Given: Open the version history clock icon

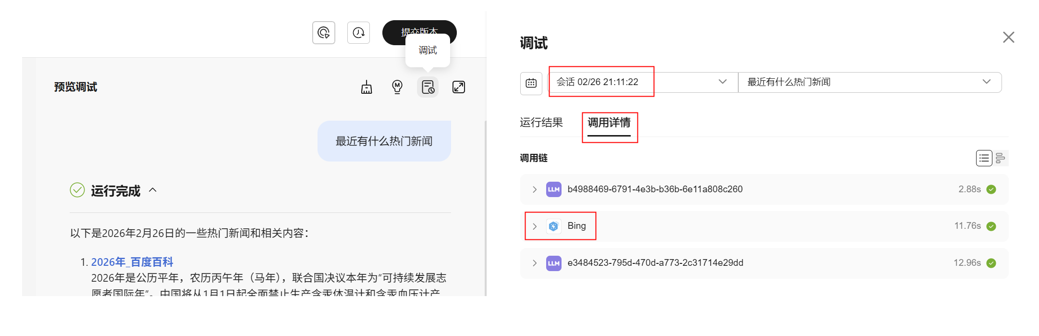Looking at the screenshot, I should [x=358, y=33].
